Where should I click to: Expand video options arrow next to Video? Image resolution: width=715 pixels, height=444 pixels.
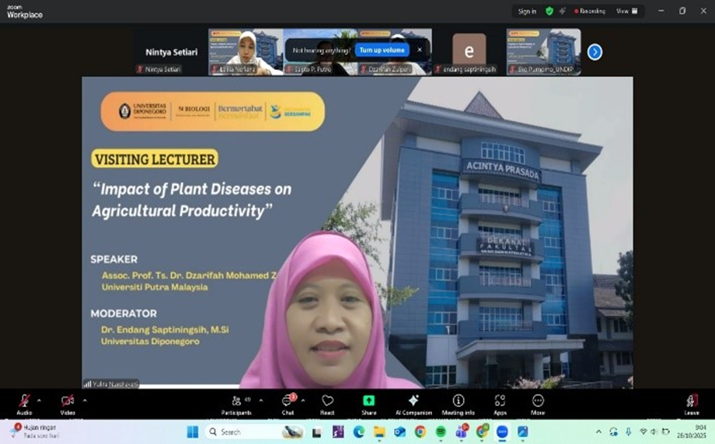pyautogui.click(x=85, y=400)
